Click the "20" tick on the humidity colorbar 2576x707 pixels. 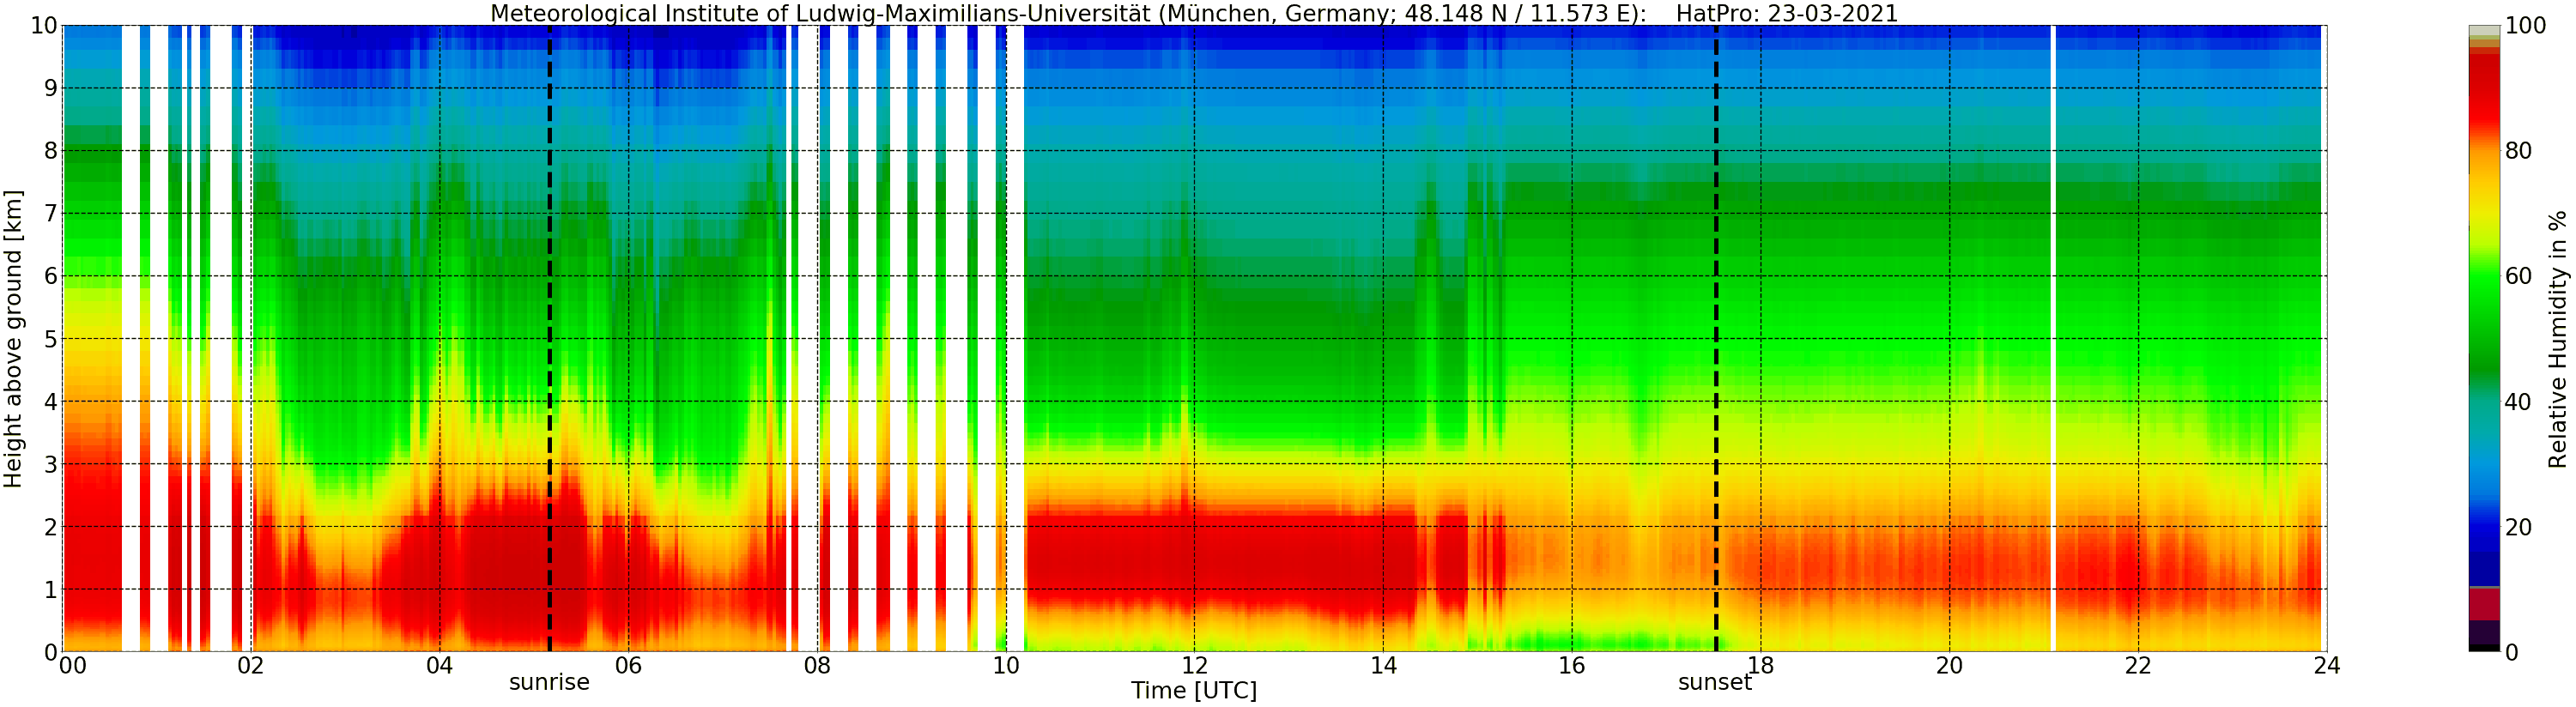click(x=2518, y=528)
